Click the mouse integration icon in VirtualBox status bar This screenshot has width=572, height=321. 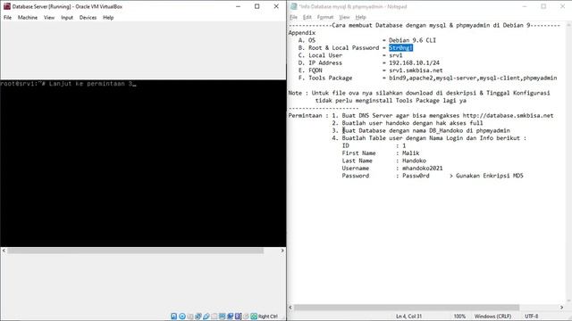(x=247, y=317)
